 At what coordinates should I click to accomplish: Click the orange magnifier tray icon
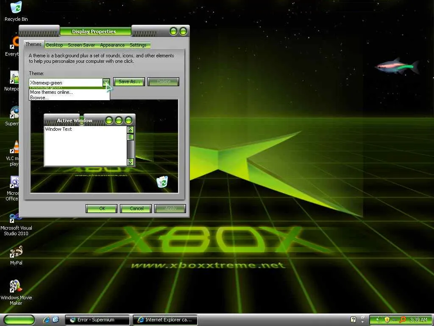click(403, 320)
